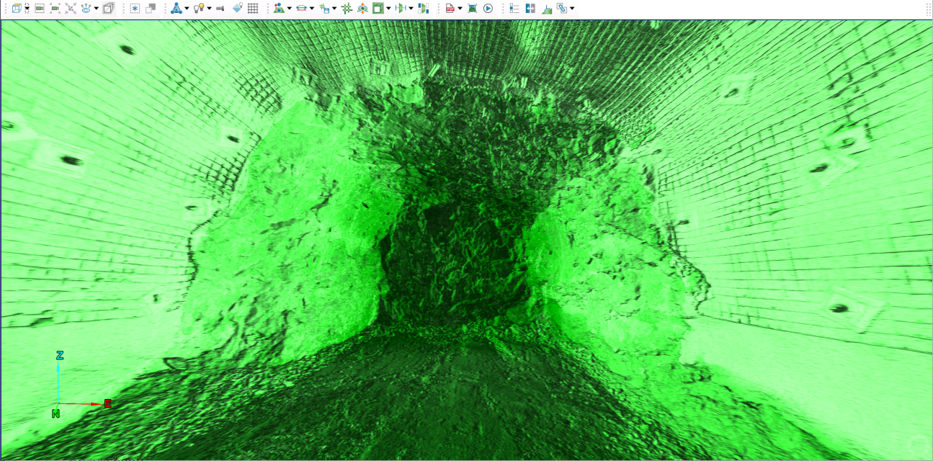Click the linked chain views icon
Image resolution: width=933 pixels, height=461 pixels.
pos(561,9)
